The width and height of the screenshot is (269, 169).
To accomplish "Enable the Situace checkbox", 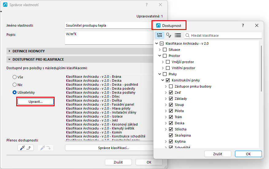I will pos(165,50).
